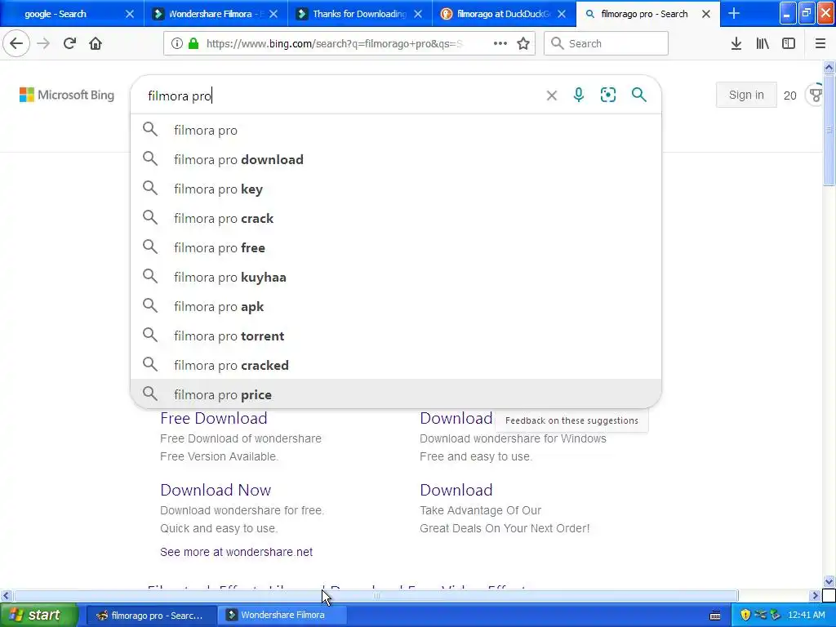Screen dimensions: 836x627
Task: Open a new tab with plus
Action: click(734, 14)
